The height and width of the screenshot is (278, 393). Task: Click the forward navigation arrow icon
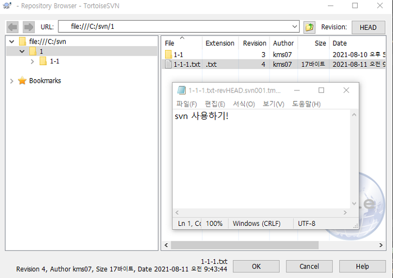coord(28,27)
